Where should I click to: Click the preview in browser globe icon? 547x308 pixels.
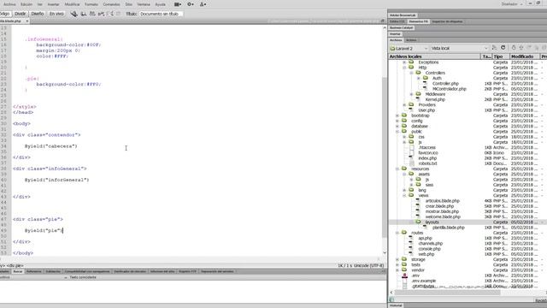click(x=84, y=14)
